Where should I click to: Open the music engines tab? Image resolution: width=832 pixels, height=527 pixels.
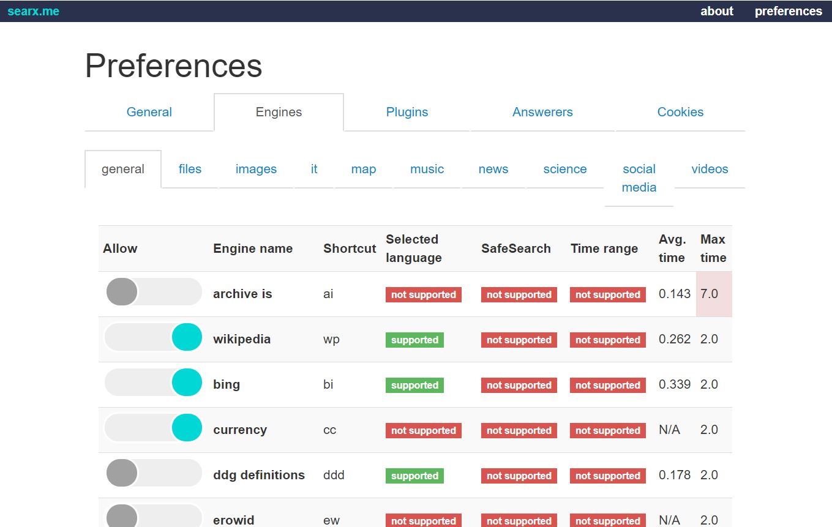coord(427,169)
